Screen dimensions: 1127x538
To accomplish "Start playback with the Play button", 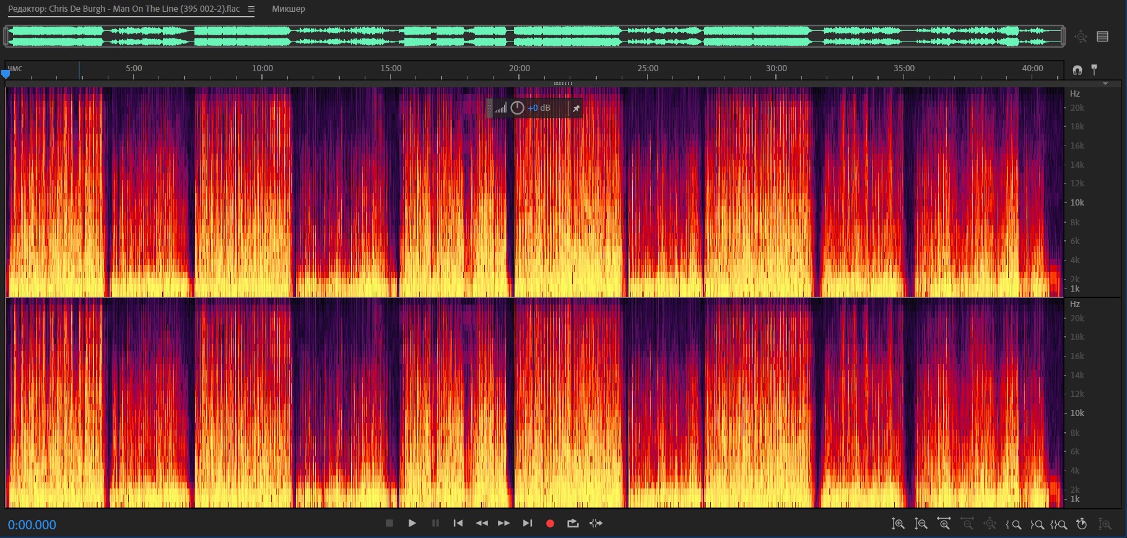I will tap(412, 523).
